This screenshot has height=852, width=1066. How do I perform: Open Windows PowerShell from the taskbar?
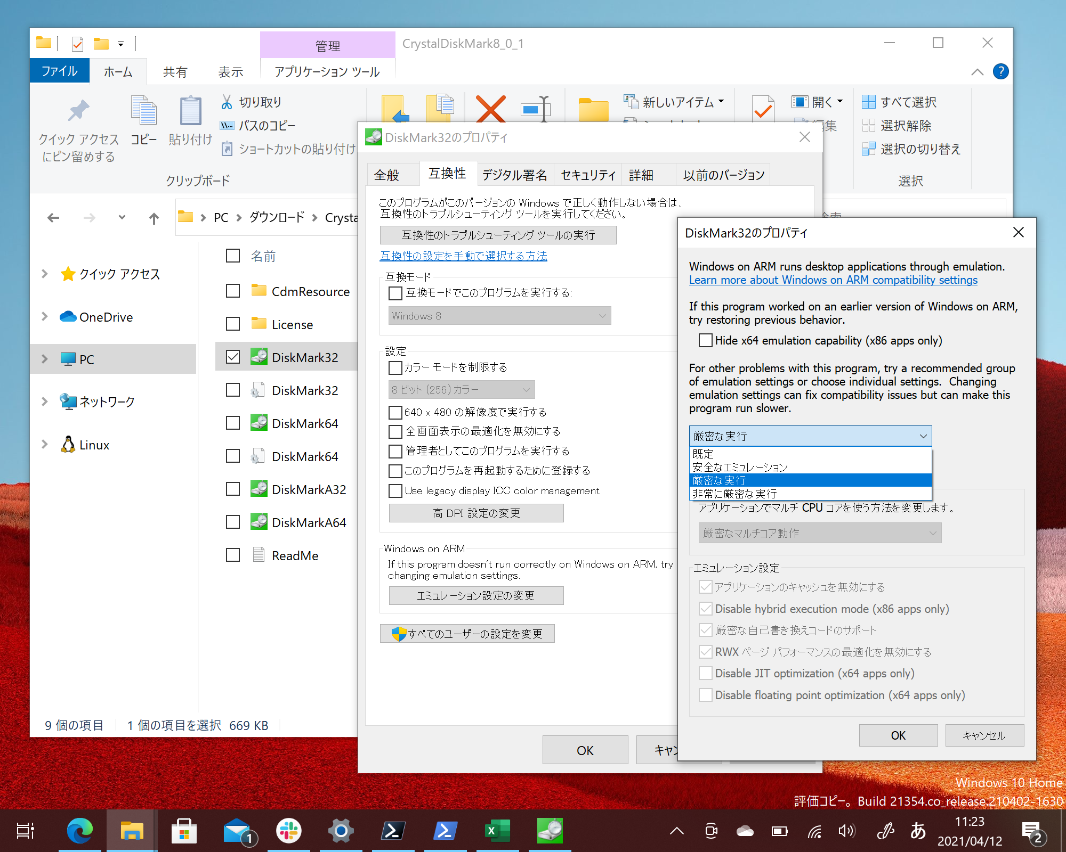coord(393,831)
